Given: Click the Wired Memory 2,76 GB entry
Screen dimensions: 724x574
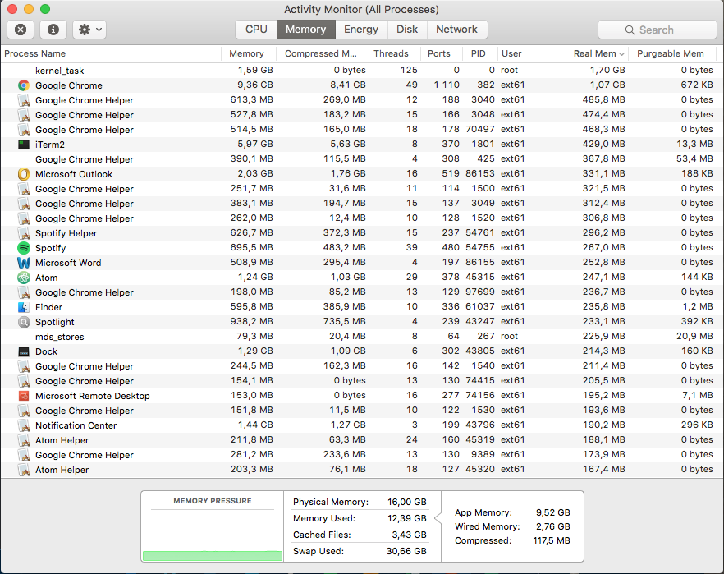Looking at the screenshot, I should click(x=512, y=526).
